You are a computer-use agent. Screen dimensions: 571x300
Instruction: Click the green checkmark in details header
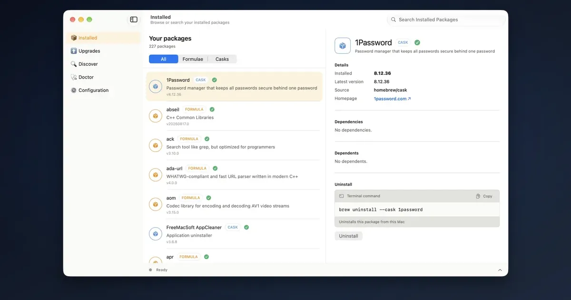417,42
